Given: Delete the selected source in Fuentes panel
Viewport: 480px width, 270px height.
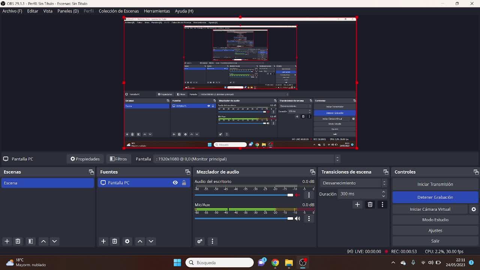Looking at the screenshot, I should [115, 241].
